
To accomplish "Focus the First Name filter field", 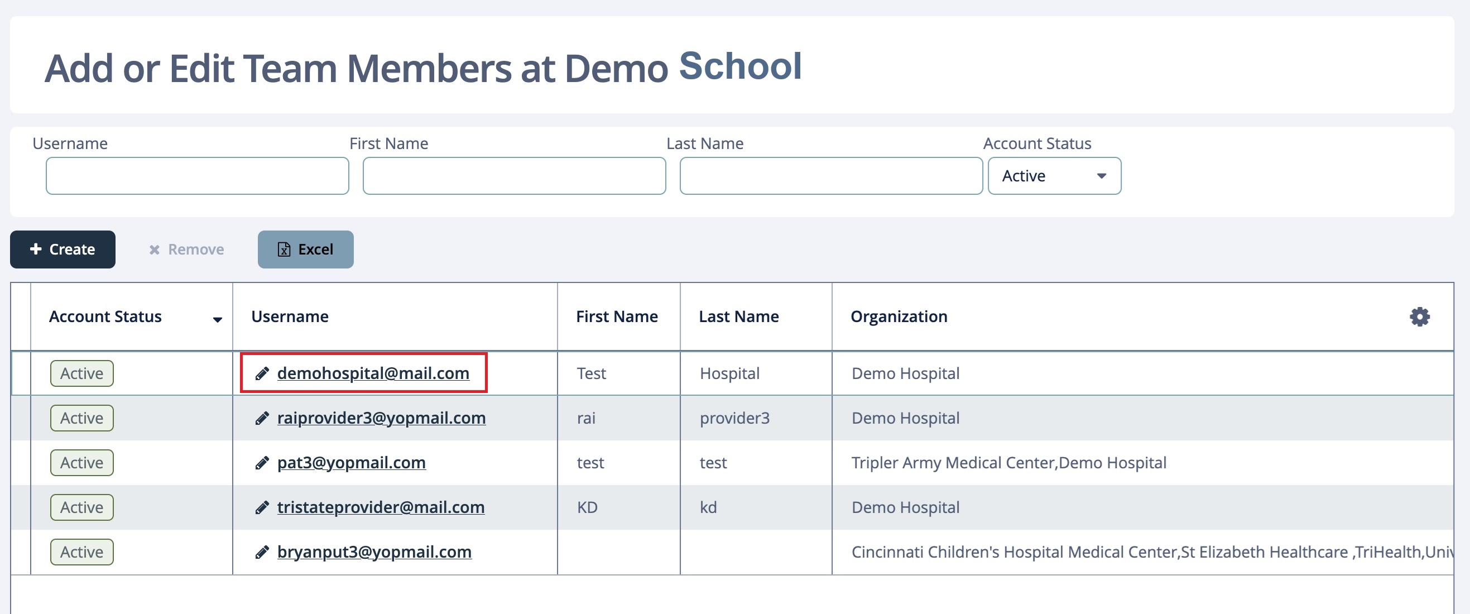I will (514, 176).
